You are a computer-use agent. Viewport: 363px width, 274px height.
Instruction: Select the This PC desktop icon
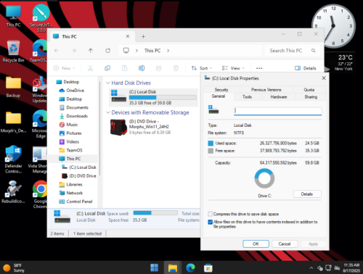pyautogui.click(x=13, y=16)
